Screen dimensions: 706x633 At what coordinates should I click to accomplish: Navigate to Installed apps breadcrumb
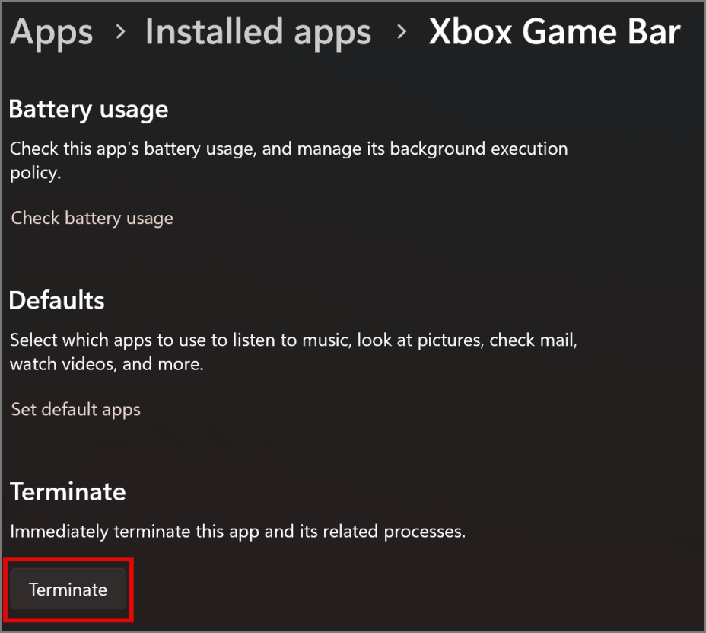click(258, 32)
